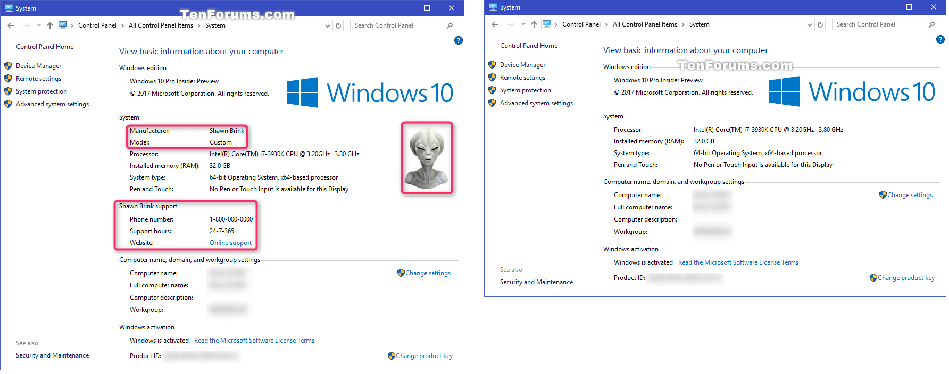Click System breadcrumb in left window

point(215,25)
